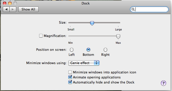Click the Magnification slider thumb at Max
The image size is (172, 91).
pyautogui.click(x=118, y=36)
